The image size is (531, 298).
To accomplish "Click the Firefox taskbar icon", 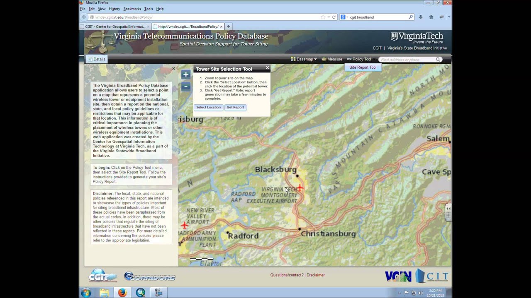I will (x=122, y=293).
